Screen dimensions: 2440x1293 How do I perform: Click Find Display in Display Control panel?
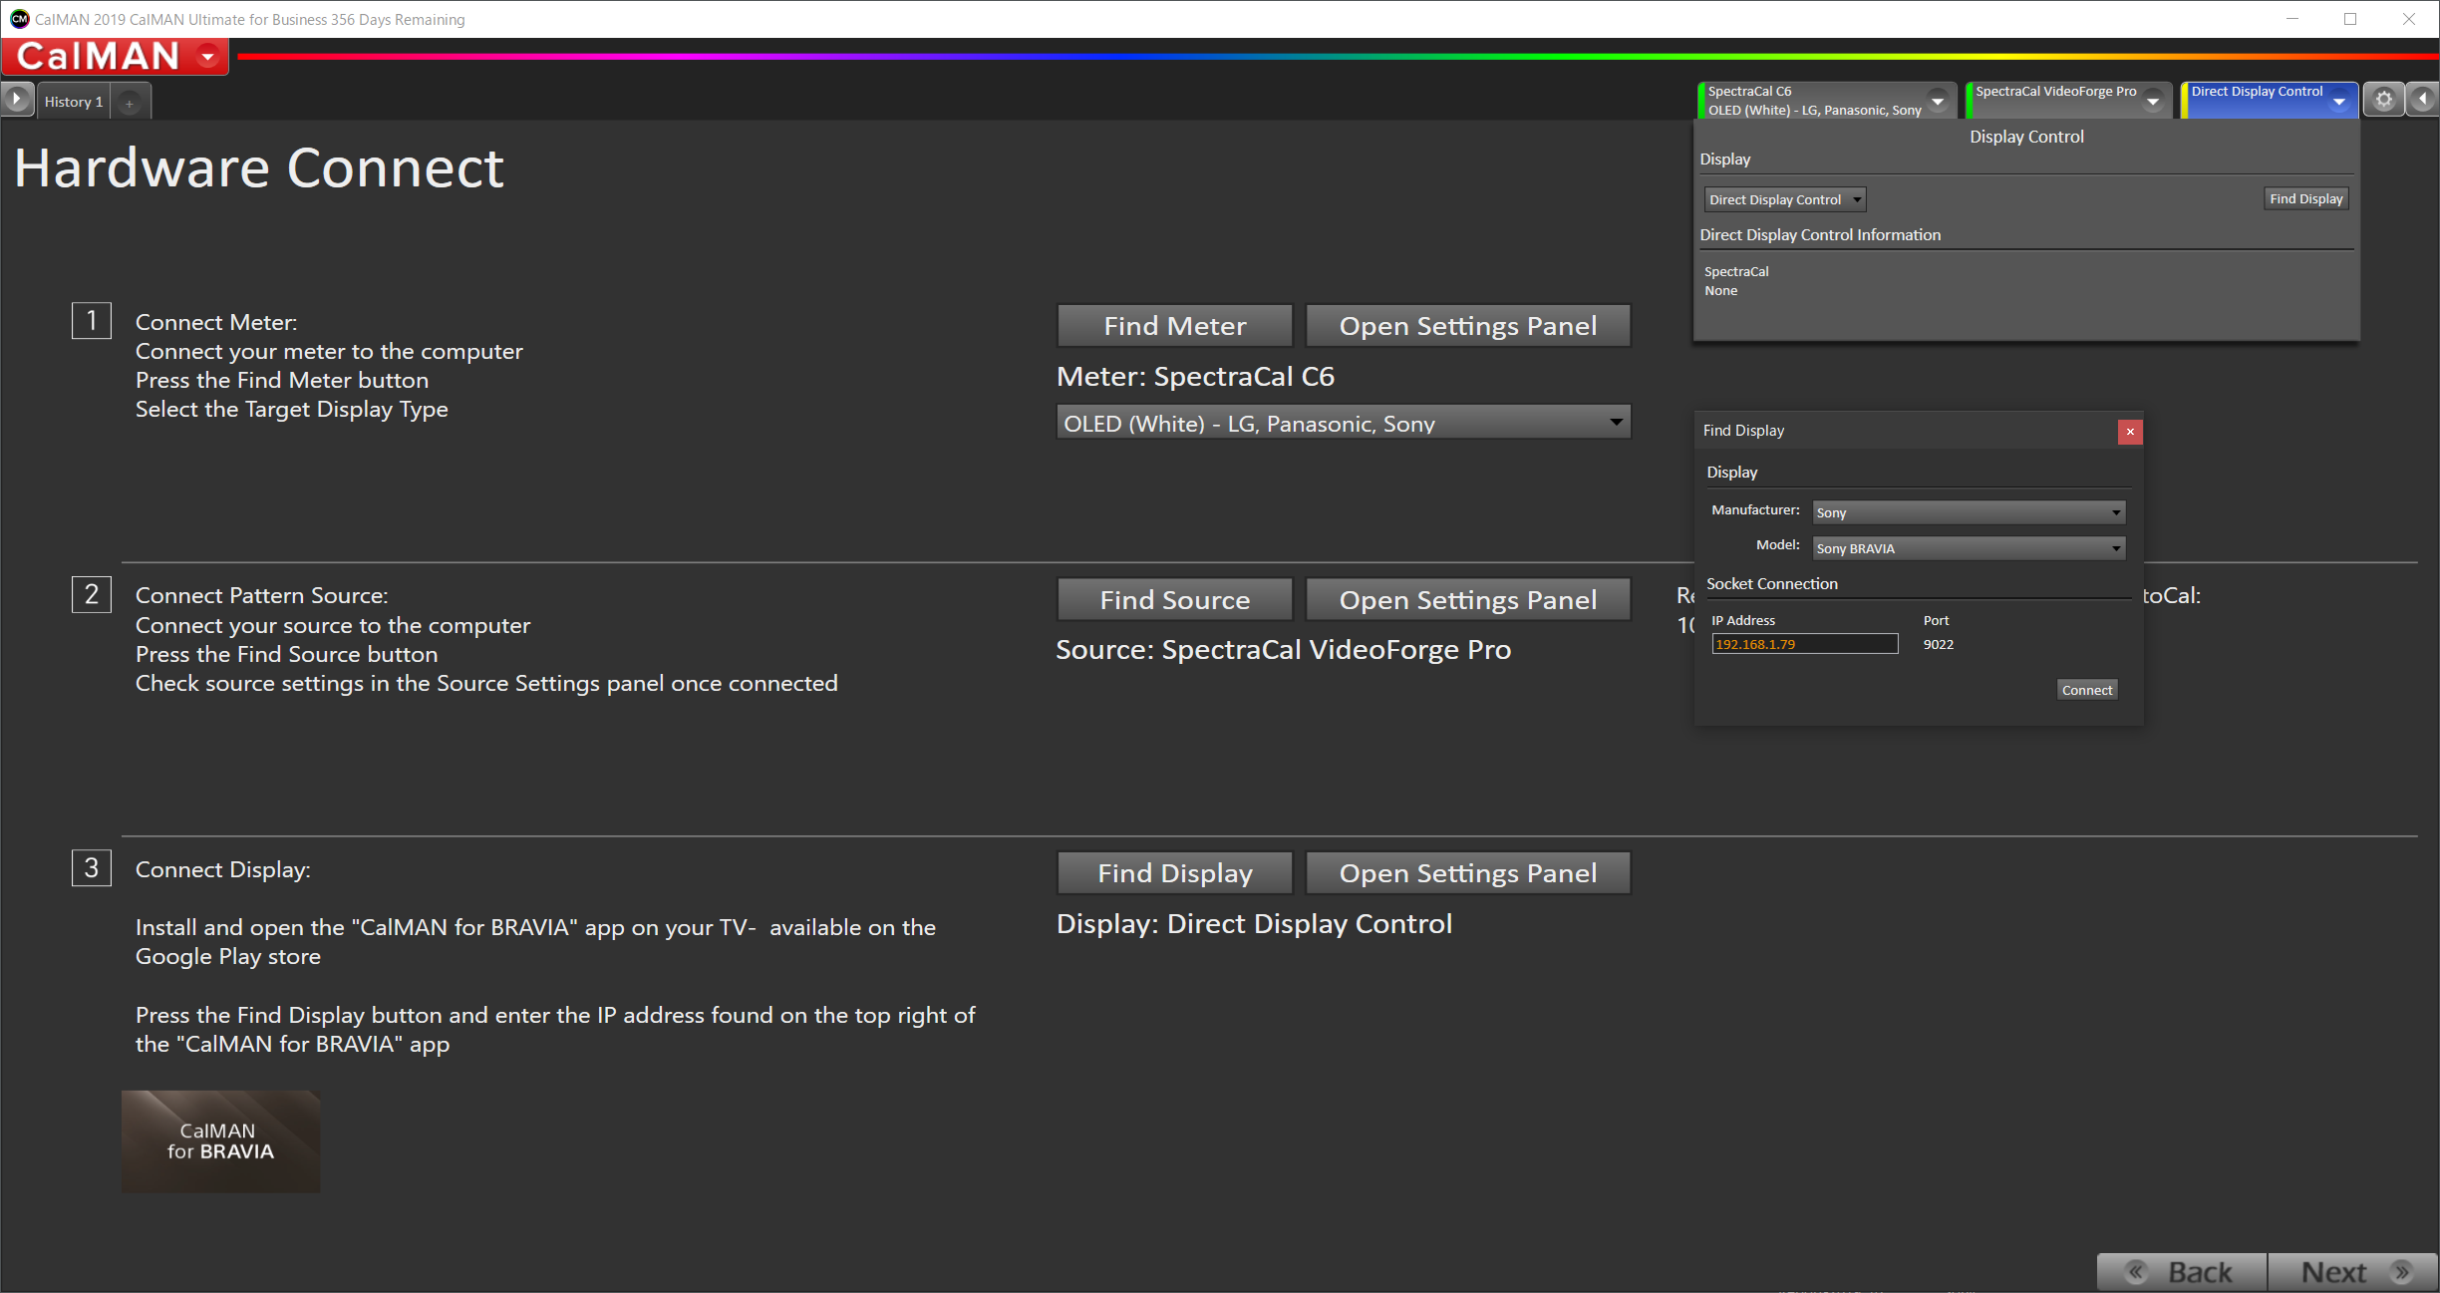2305,198
